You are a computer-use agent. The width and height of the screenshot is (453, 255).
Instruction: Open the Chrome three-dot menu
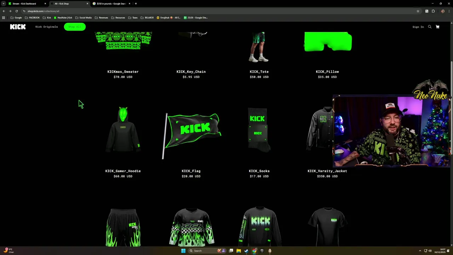(449, 11)
